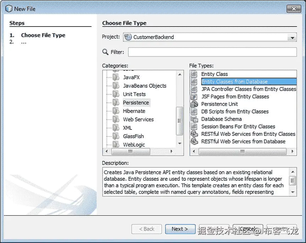Click the RESTful Web Services from Database icon
This screenshot has width=306, height=243.
tap(194, 141)
